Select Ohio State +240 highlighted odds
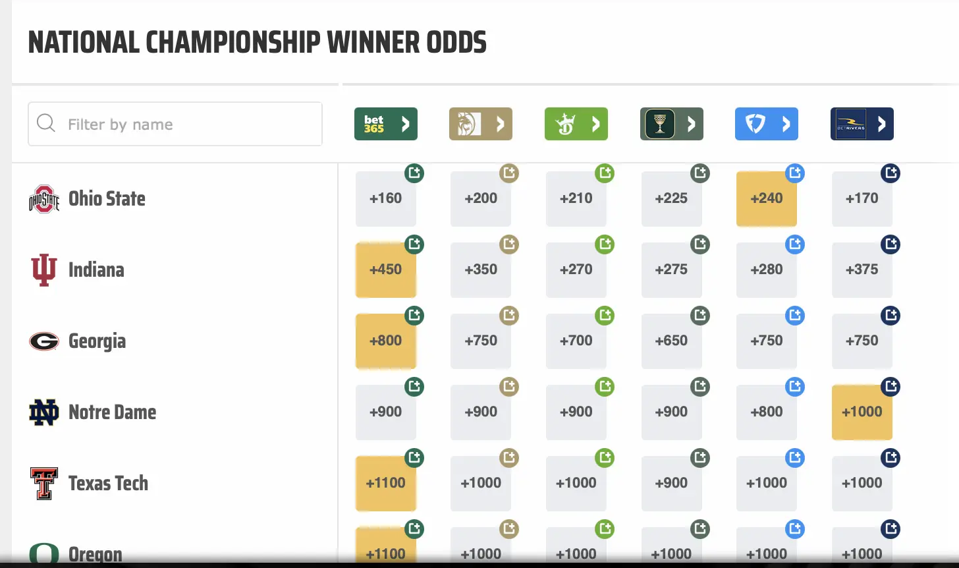 pyautogui.click(x=766, y=199)
